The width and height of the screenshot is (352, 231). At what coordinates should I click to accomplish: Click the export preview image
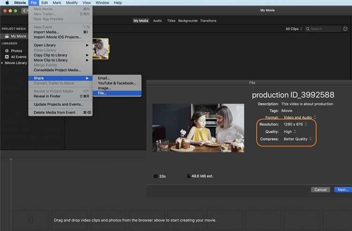point(198,128)
